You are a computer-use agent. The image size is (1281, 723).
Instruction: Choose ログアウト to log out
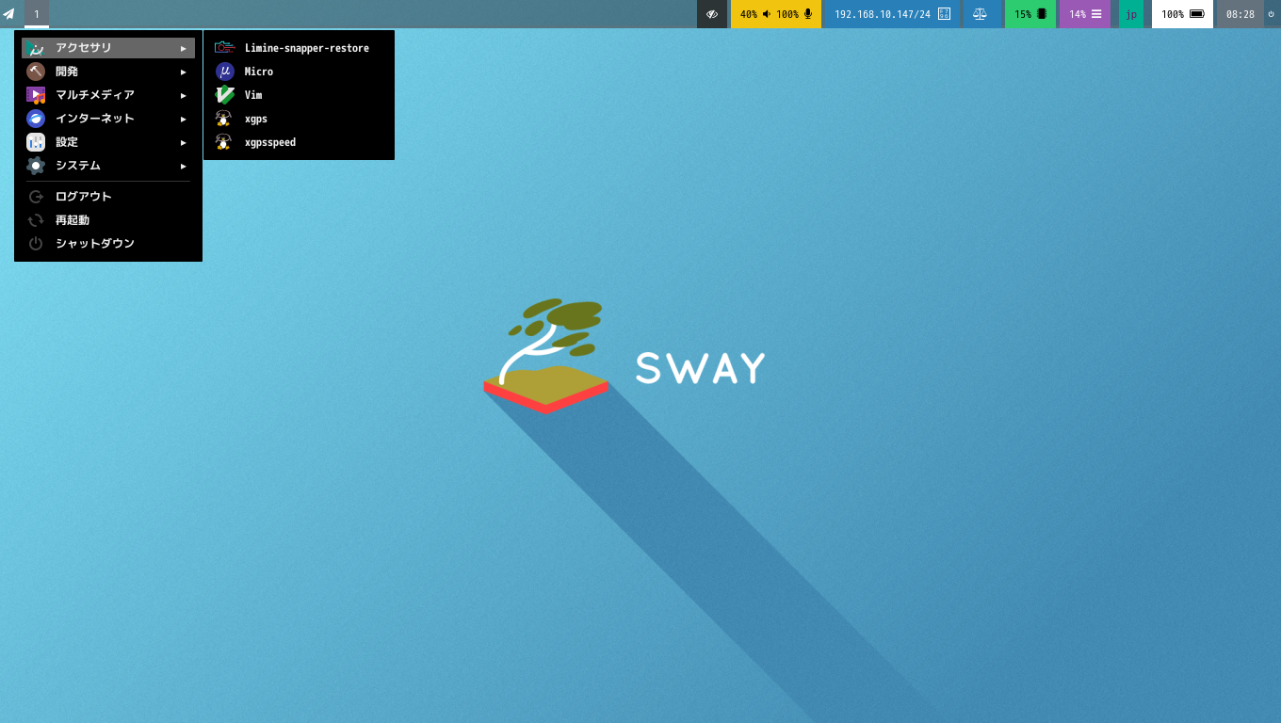click(108, 197)
